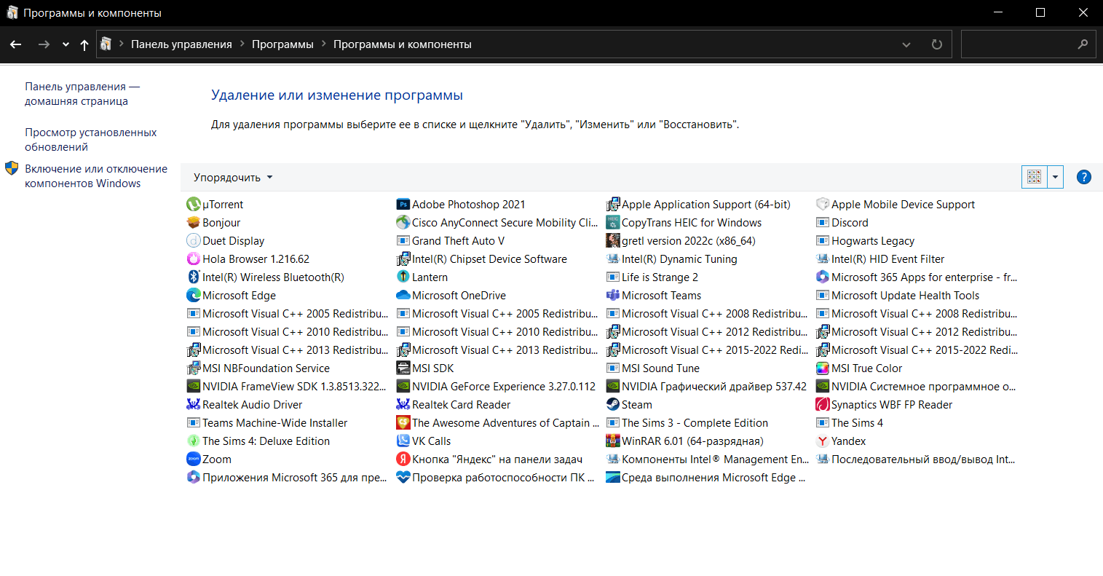Open the recent locations dropdown arrow
Image resolution: width=1103 pixels, height=576 pixels.
[66, 44]
